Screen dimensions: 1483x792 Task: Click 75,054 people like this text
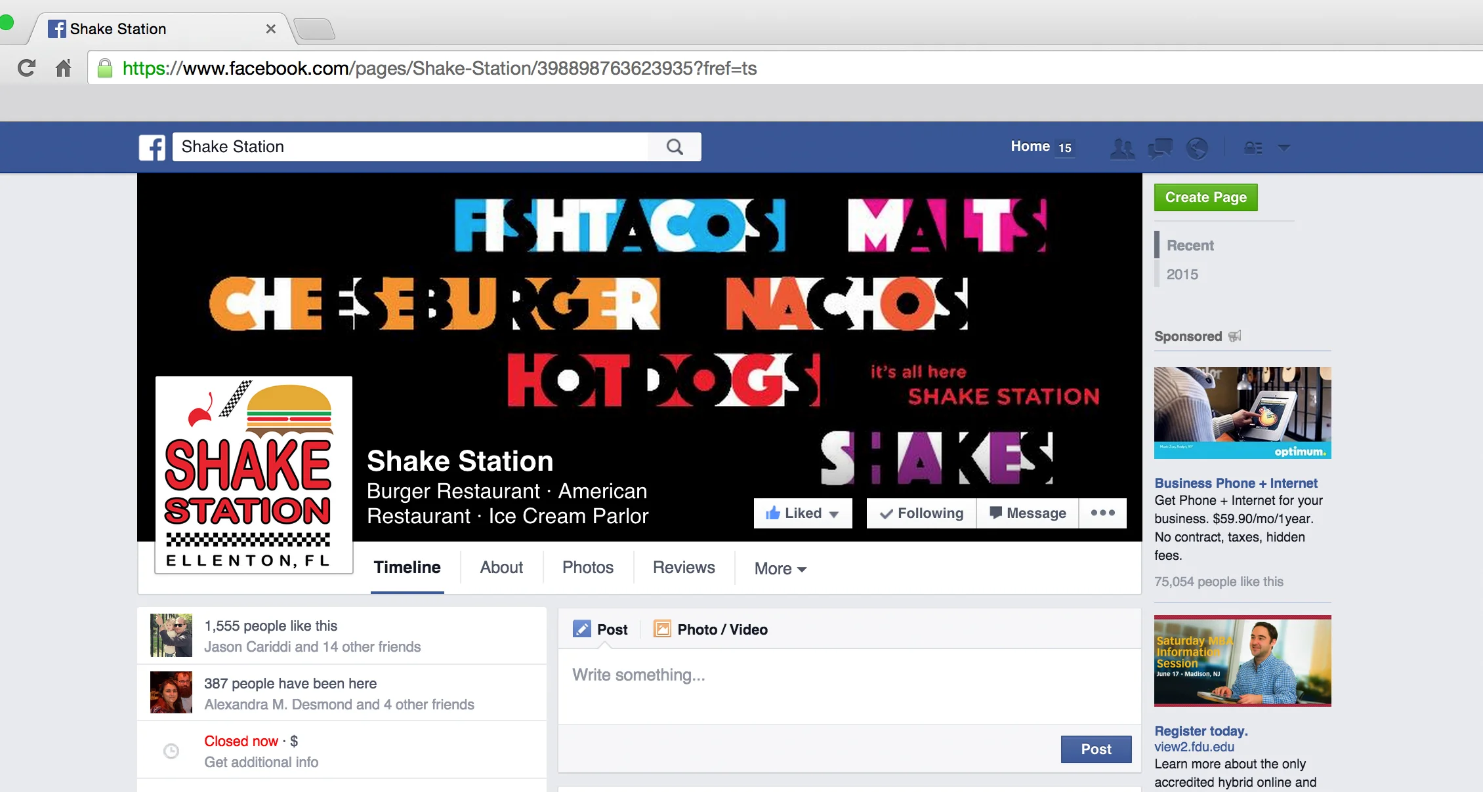point(1219,582)
